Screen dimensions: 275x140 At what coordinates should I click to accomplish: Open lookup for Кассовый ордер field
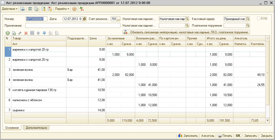point(248,19)
